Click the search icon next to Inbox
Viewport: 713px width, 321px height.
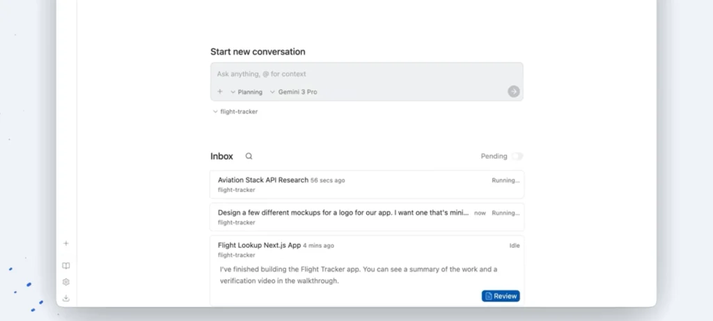(249, 157)
